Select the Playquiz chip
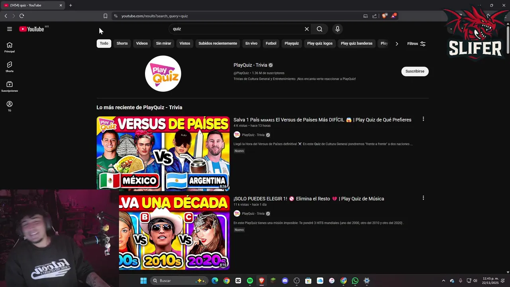Viewport: 510px width, 287px height. 292,43
